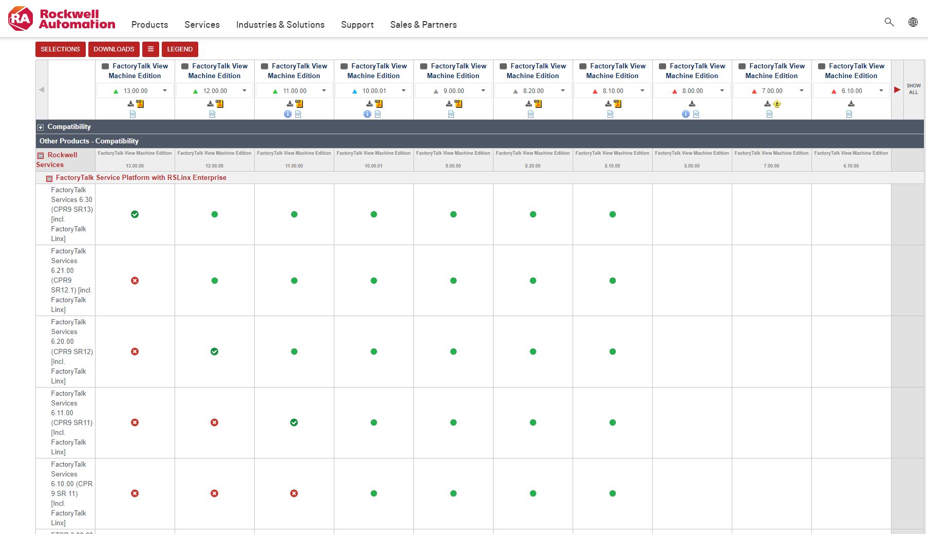Select the 'FactoryTalk Services 6.21.00' row label
Image resolution: width=928 pixels, height=534 pixels.
pyautogui.click(x=71, y=280)
